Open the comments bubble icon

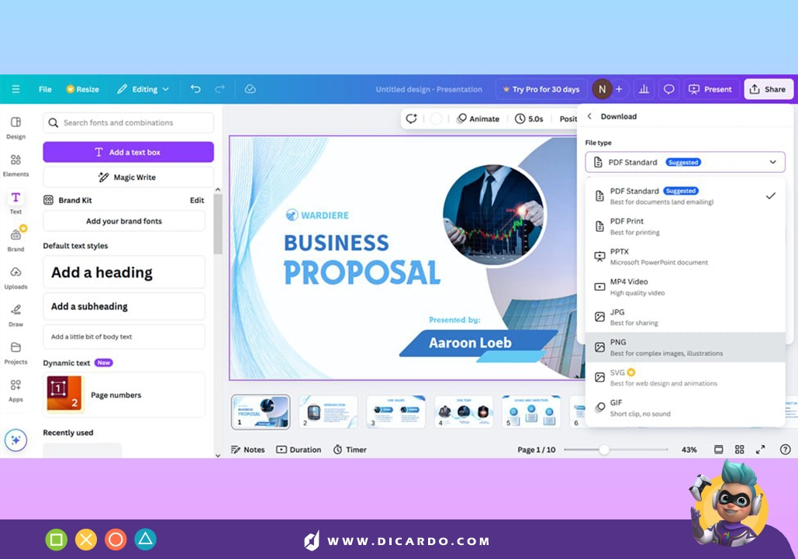(x=668, y=89)
